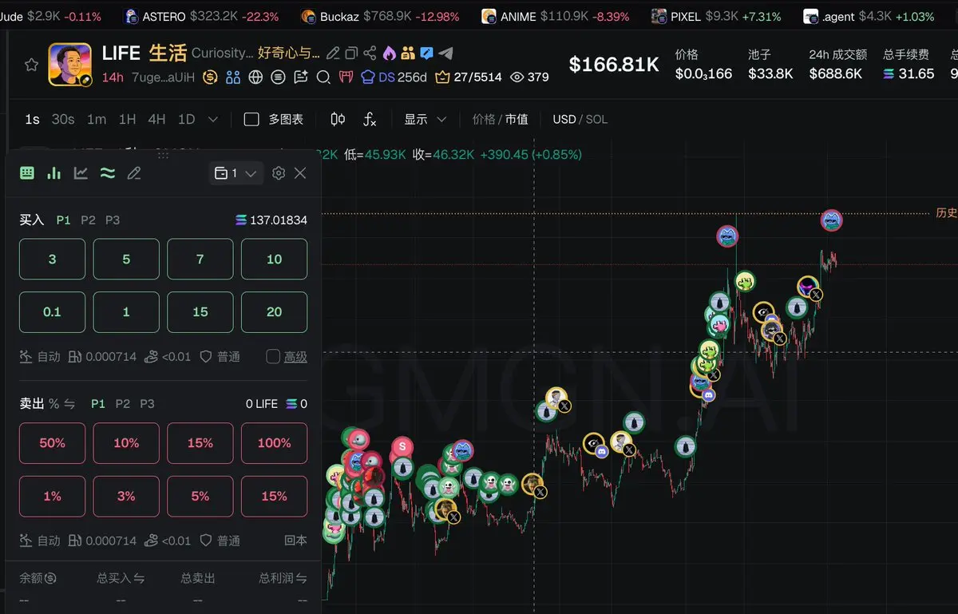Sell 100% of holdings
Viewport: 958px width, 614px height.
tap(274, 443)
